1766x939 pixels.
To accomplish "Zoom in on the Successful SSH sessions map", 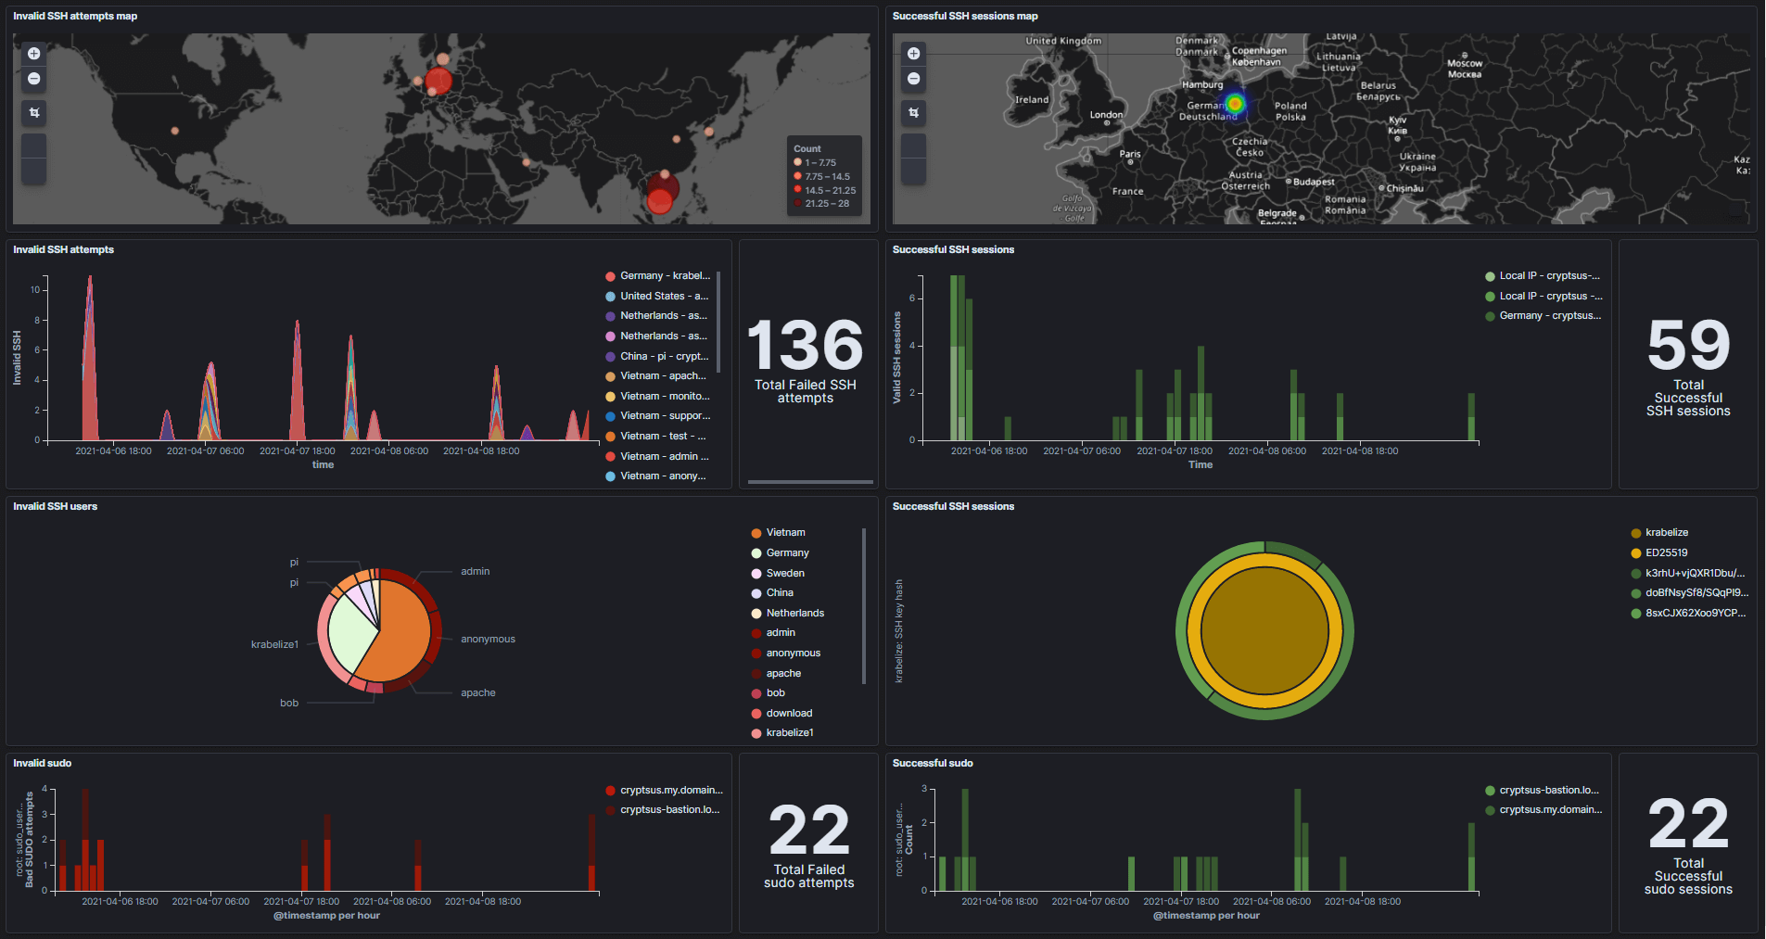I will (913, 53).
